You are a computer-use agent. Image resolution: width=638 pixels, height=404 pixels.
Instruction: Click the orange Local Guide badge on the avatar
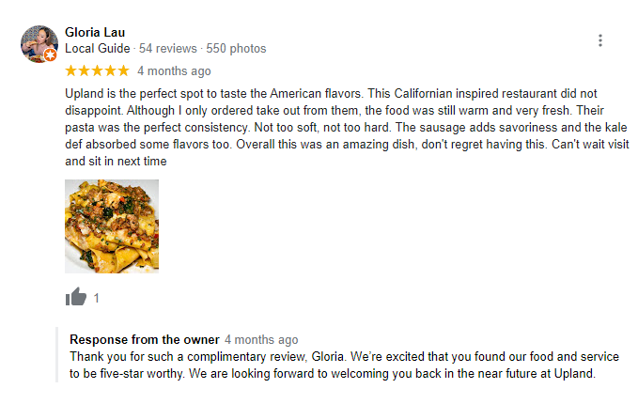point(52,56)
